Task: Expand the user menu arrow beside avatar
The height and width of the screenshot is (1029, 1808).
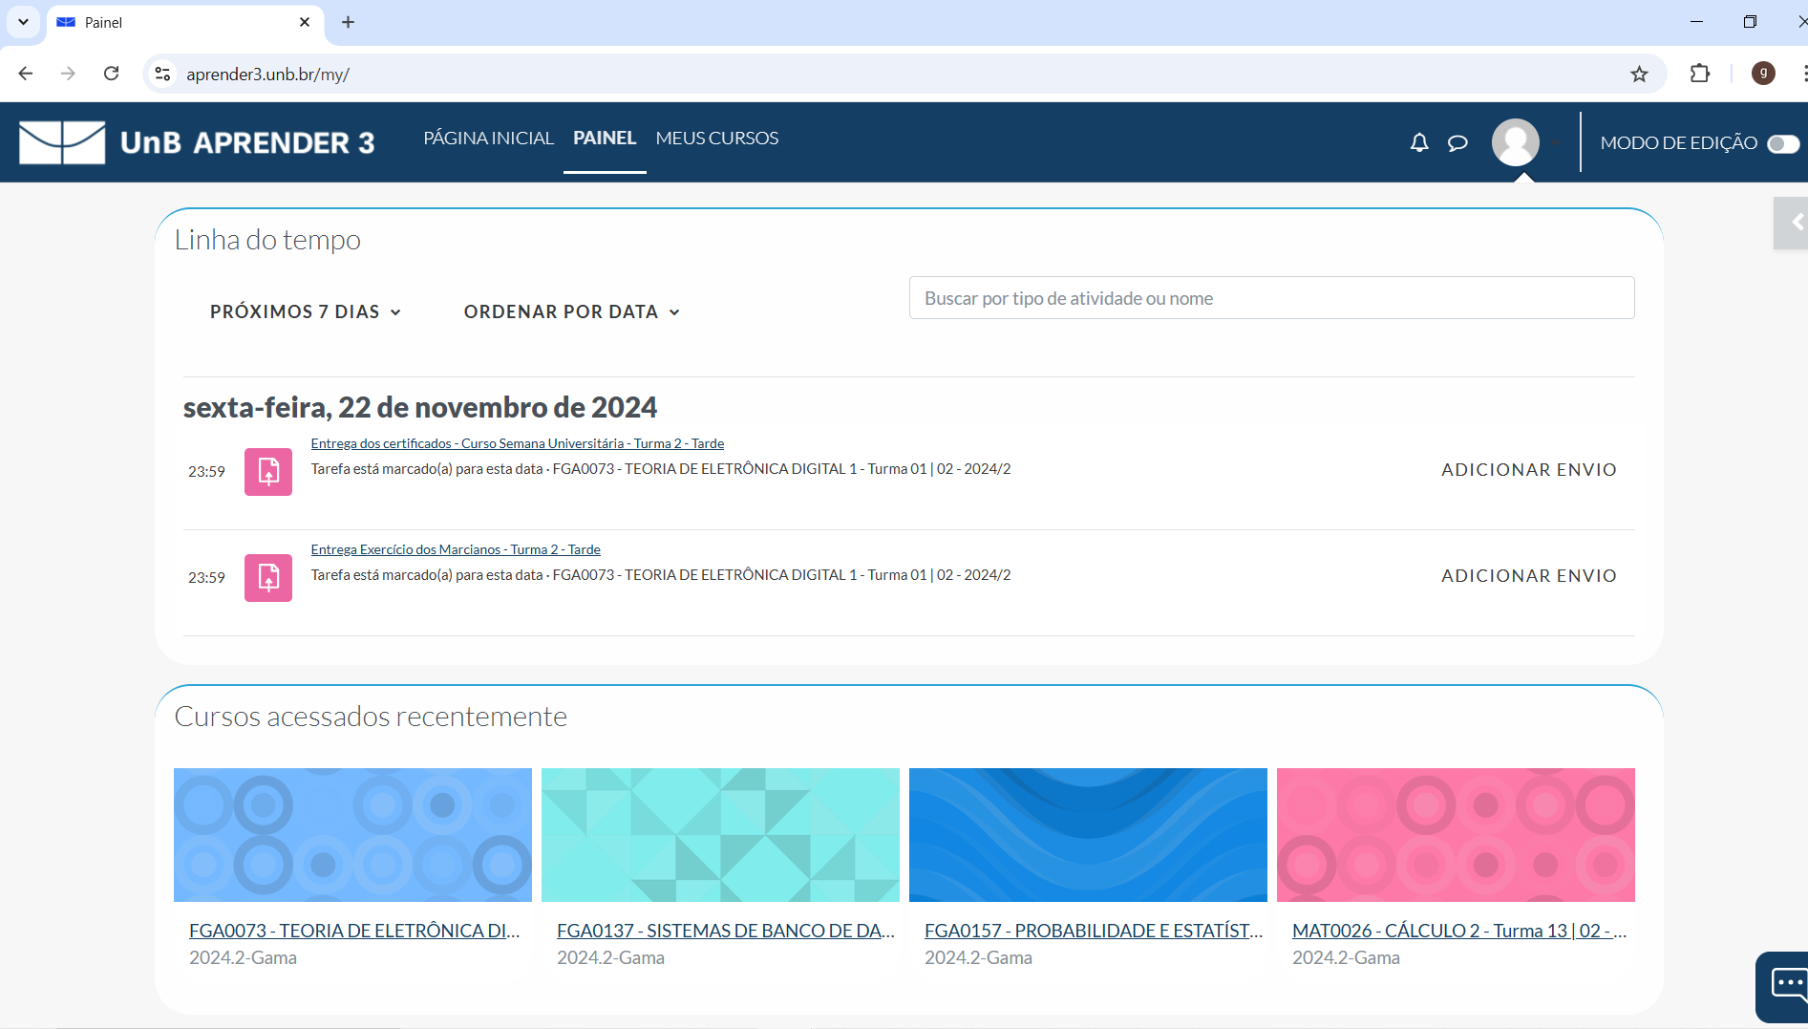Action: click(1555, 143)
